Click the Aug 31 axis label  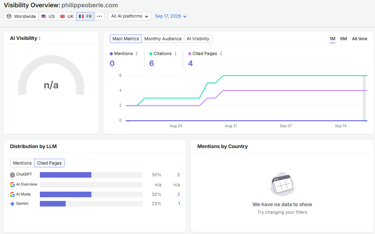(231, 126)
